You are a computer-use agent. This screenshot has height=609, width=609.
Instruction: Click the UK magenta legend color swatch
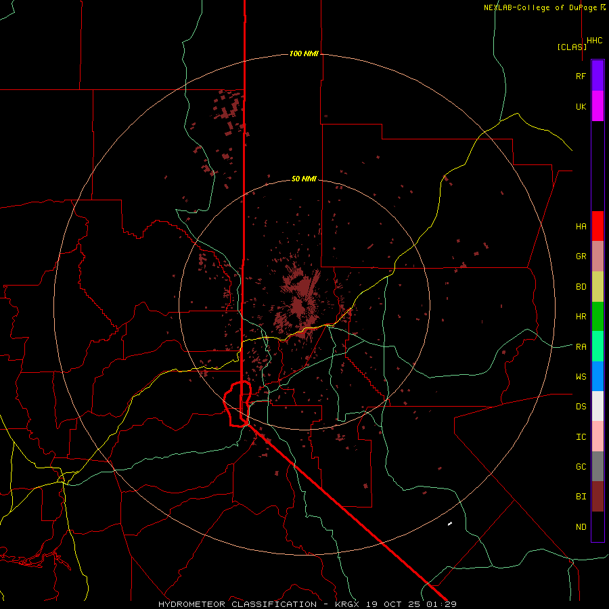[x=597, y=106]
